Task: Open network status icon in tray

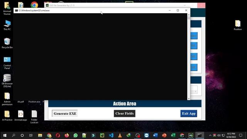Action: [x=223, y=136]
